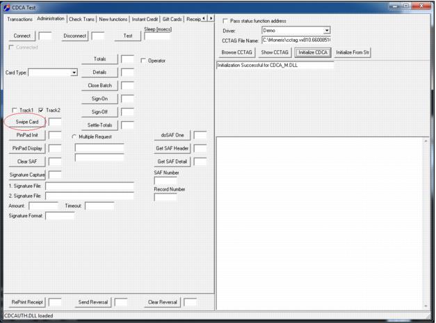Click the Get SAF Header button
This screenshot has height=323, width=436.
pos(172,148)
